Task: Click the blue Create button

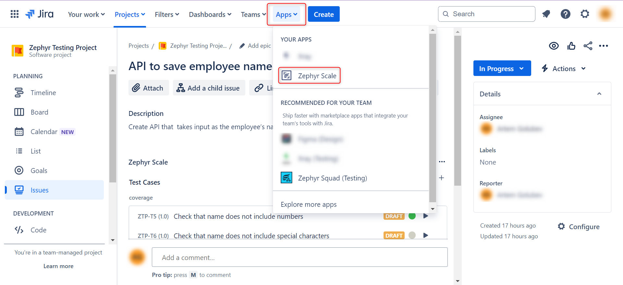Action: (324, 14)
